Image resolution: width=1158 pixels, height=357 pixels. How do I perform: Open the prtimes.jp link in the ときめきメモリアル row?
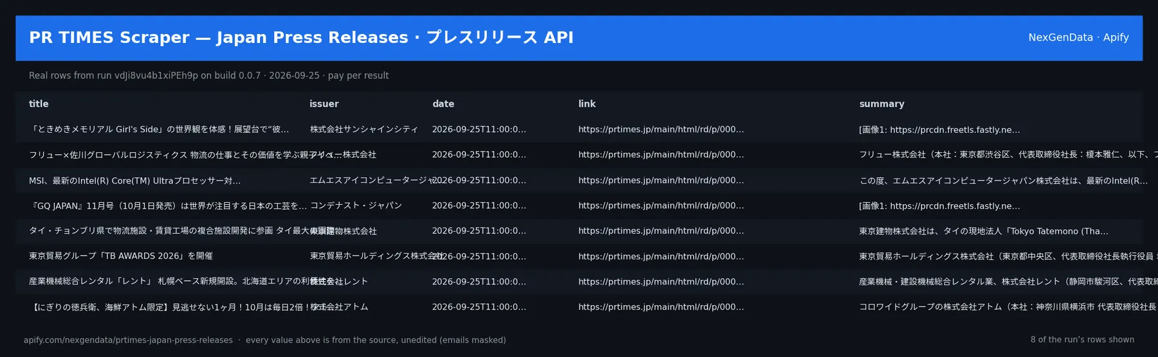(661, 129)
